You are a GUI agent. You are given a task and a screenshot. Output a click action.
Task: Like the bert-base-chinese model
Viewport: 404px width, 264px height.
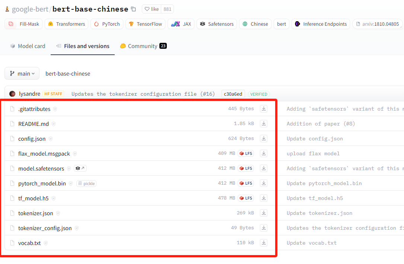152,9
